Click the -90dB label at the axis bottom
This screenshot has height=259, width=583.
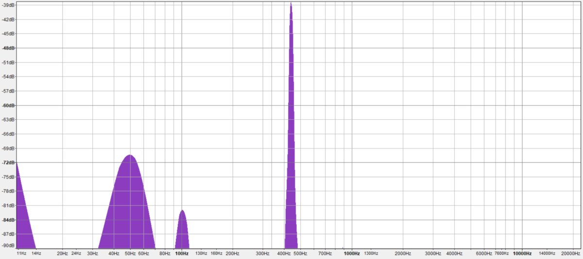coord(8,246)
